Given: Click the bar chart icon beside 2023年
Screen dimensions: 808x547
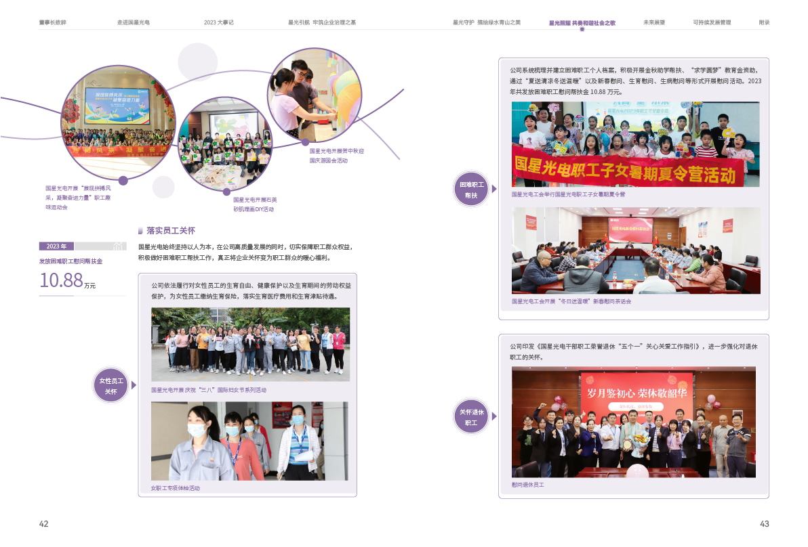Looking at the screenshot, I should (119, 246).
